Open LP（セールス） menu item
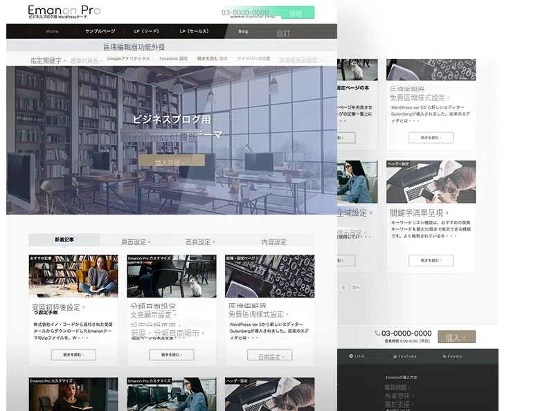This screenshot has height=411, width=547. (195, 31)
